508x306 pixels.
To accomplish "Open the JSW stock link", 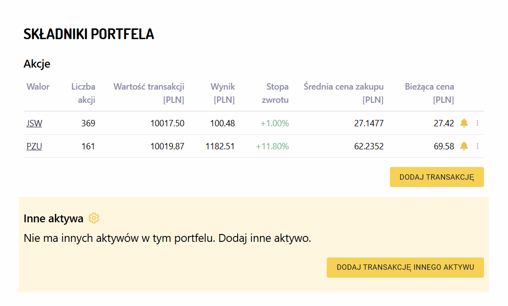I will click(34, 123).
